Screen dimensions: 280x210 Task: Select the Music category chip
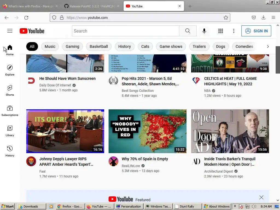pyautogui.click(x=50, y=46)
